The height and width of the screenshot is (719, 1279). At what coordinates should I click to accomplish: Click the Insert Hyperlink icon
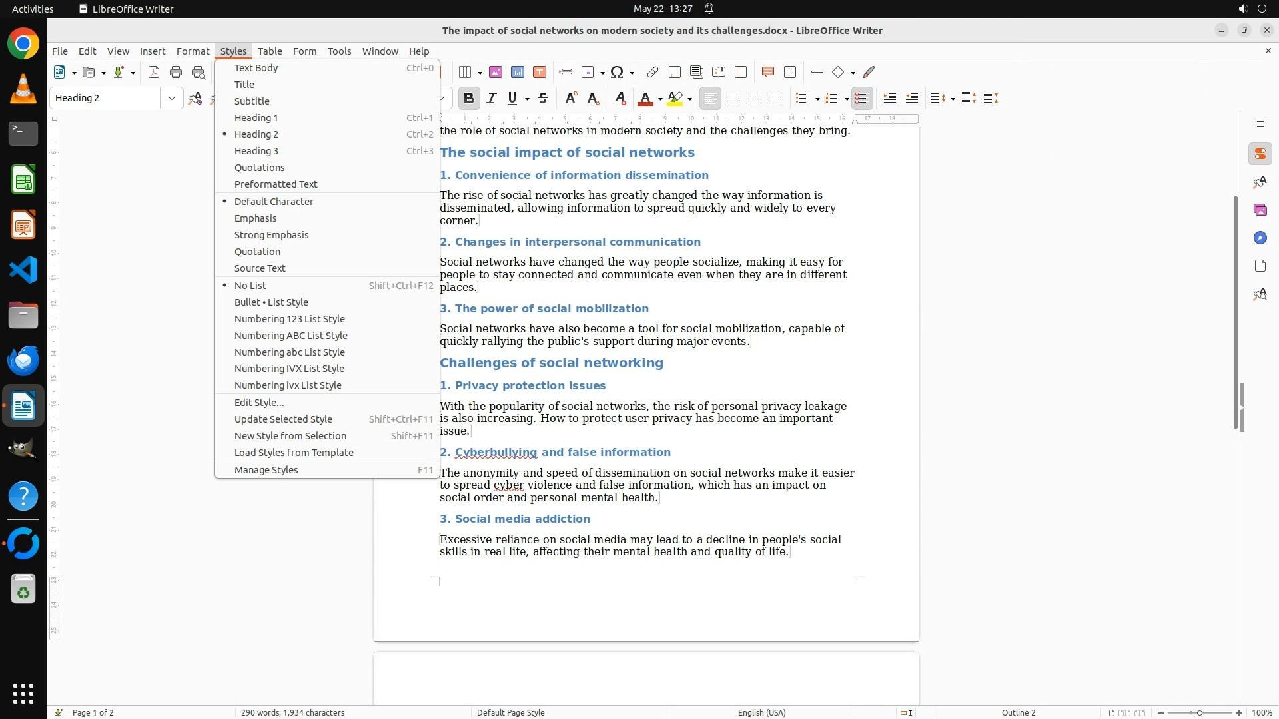click(653, 72)
